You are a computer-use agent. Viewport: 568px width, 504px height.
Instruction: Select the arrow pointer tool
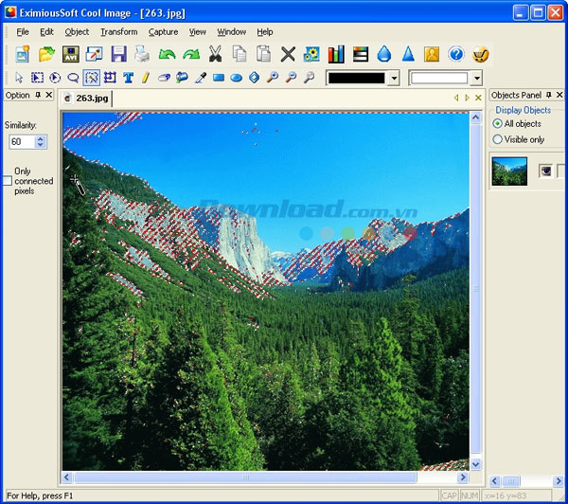coord(20,78)
